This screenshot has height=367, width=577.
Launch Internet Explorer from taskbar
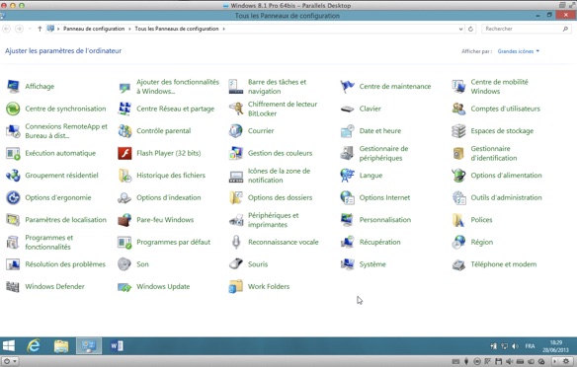pos(34,345)
